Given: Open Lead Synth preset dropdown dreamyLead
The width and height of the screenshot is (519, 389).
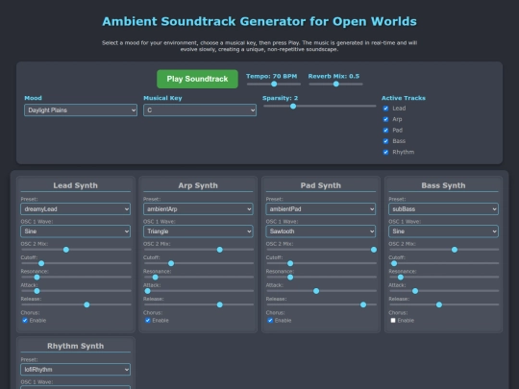Looking at the screenshot, I should [x=76, y=209].
